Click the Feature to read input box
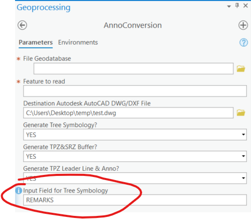251x219 pixels. tap(135, 91)
